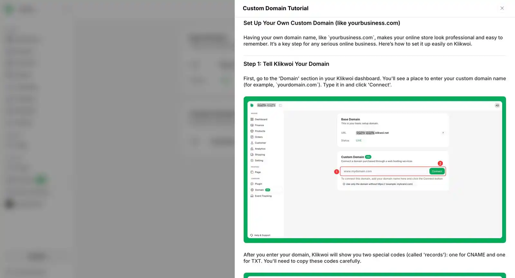Click Finance icon in tutorial screenshot sidebar
The height and width of the screenshot is (278, 515).
coord(252,125)
